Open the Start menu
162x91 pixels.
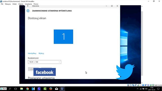pos(4,89)
